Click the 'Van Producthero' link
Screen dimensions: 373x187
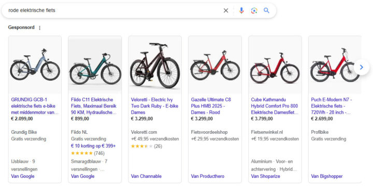tap(207, 176)
